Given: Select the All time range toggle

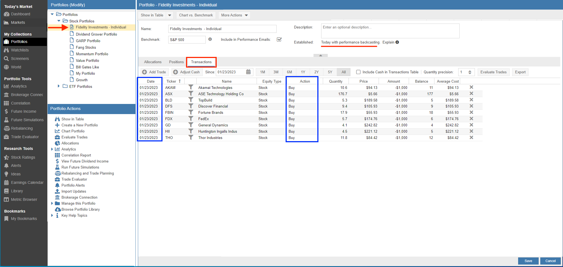Looking at the screenshot, I should pyautogui.click(x=344, y=72).
